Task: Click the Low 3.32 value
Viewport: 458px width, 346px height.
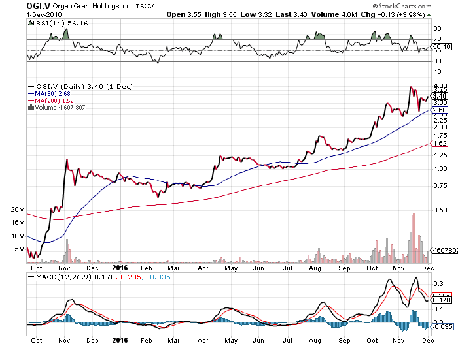Action: (x=256, y=14)
